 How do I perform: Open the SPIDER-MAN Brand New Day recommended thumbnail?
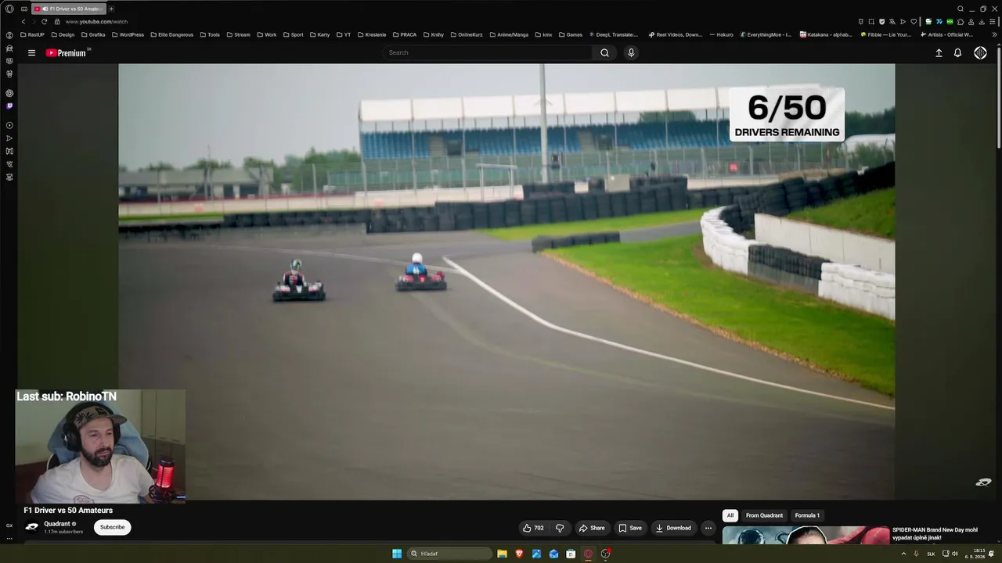pos(806,535)
